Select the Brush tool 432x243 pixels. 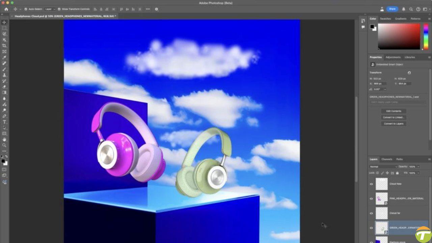pyautogui.click(x=4, y=69)
